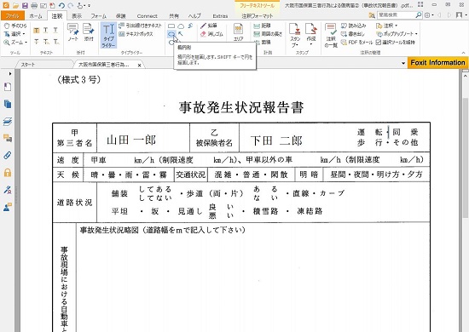Open the Bookmarks panel in left sidebar
Viewport: 469px width, 332px height.
pyautogui.click(x=8, y=87)
